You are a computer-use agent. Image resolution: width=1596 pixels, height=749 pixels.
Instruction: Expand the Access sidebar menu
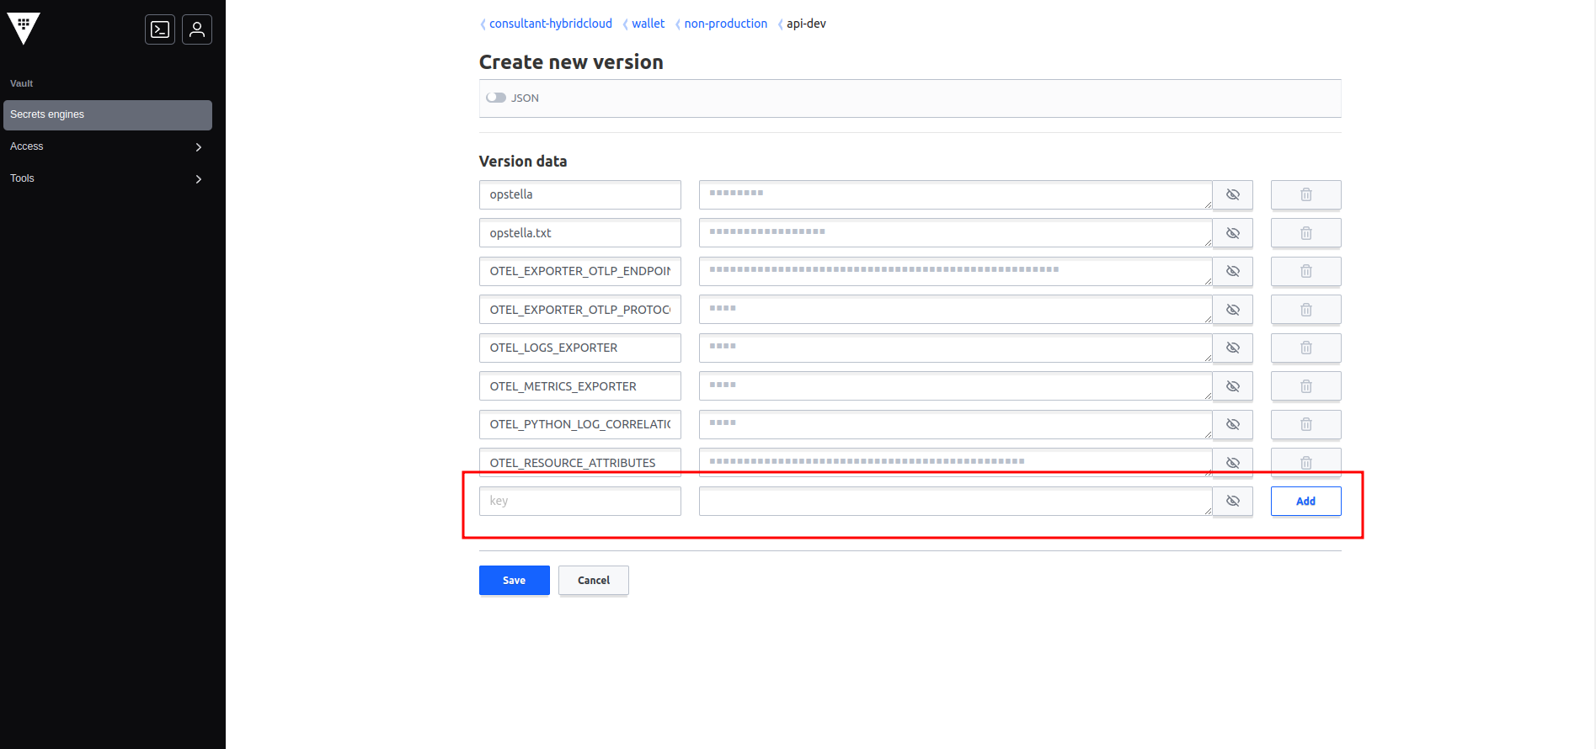pos(108,146)
